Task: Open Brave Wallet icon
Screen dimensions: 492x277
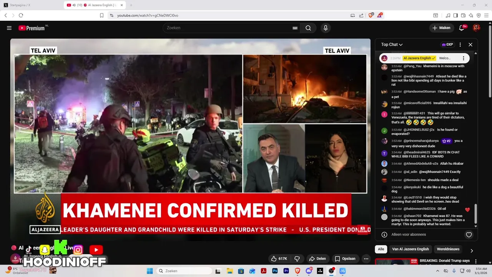Action: (x=463, y=15)
